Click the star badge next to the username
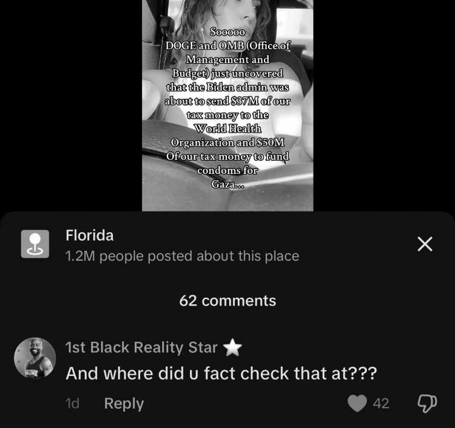The height and width of the screenshot is (428, 455). click(x=232, y=347)
